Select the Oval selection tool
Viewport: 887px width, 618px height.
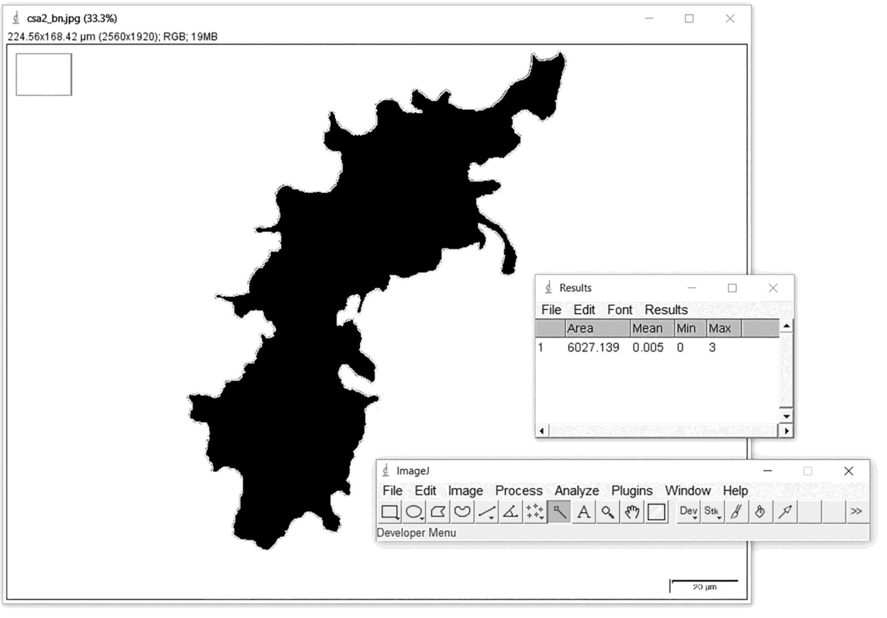414,512
